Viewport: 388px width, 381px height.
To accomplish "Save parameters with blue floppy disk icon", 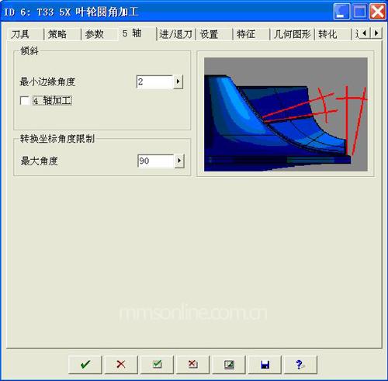I will [x=265, y=365].
